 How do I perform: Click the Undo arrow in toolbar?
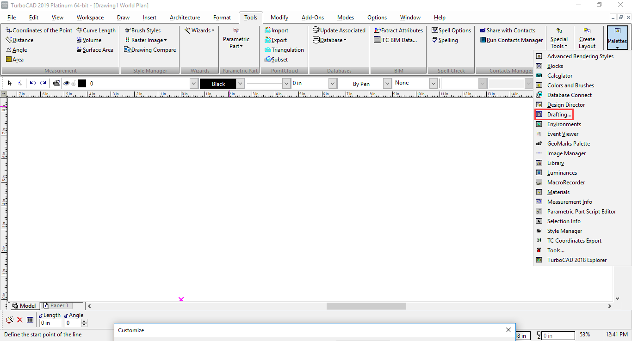(x=33, y=83)
